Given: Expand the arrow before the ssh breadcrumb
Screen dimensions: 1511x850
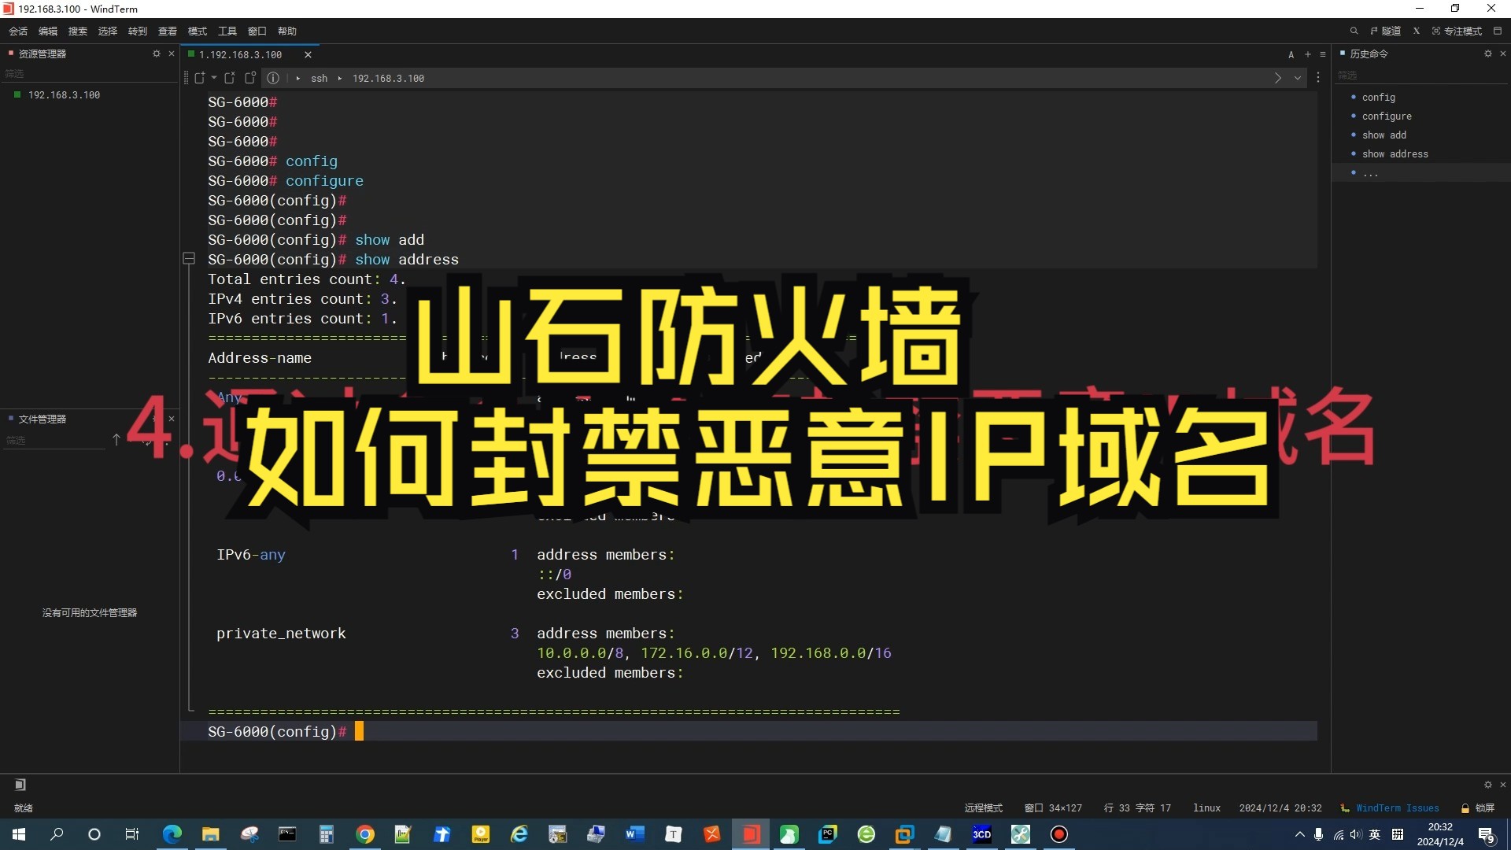Looking at the screenshot, I should tap(298, 78).
